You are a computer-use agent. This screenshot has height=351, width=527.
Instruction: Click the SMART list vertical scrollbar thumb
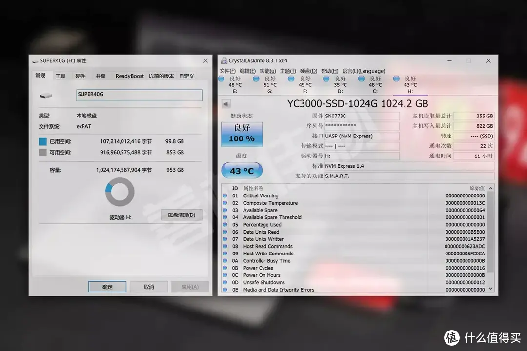[491, 232]
